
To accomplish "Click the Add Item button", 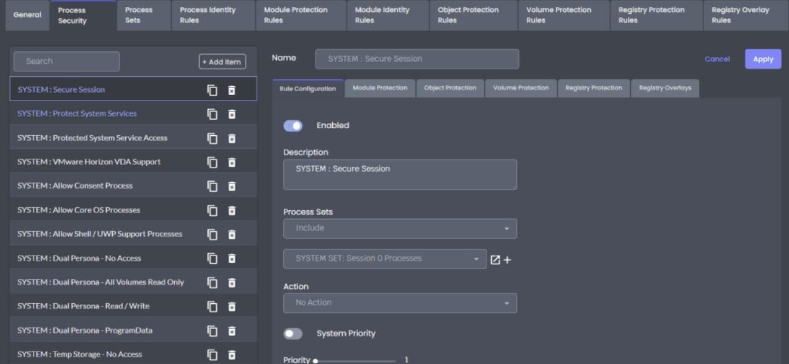I will [222, 62].
